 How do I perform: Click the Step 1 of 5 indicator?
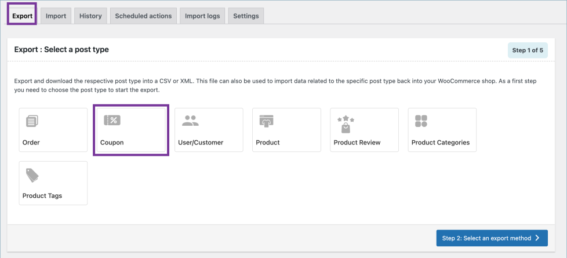527,50
